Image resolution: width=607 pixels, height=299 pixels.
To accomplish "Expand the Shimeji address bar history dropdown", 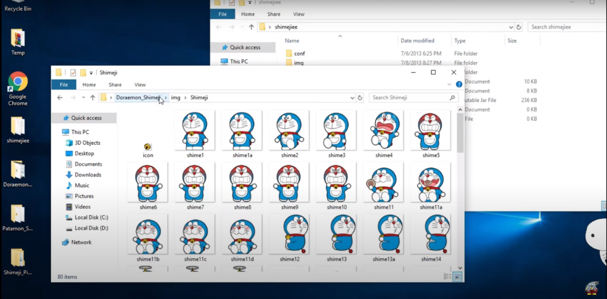I will coord(352,98).
